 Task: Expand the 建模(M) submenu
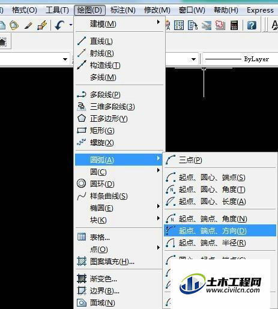[119, 24]
